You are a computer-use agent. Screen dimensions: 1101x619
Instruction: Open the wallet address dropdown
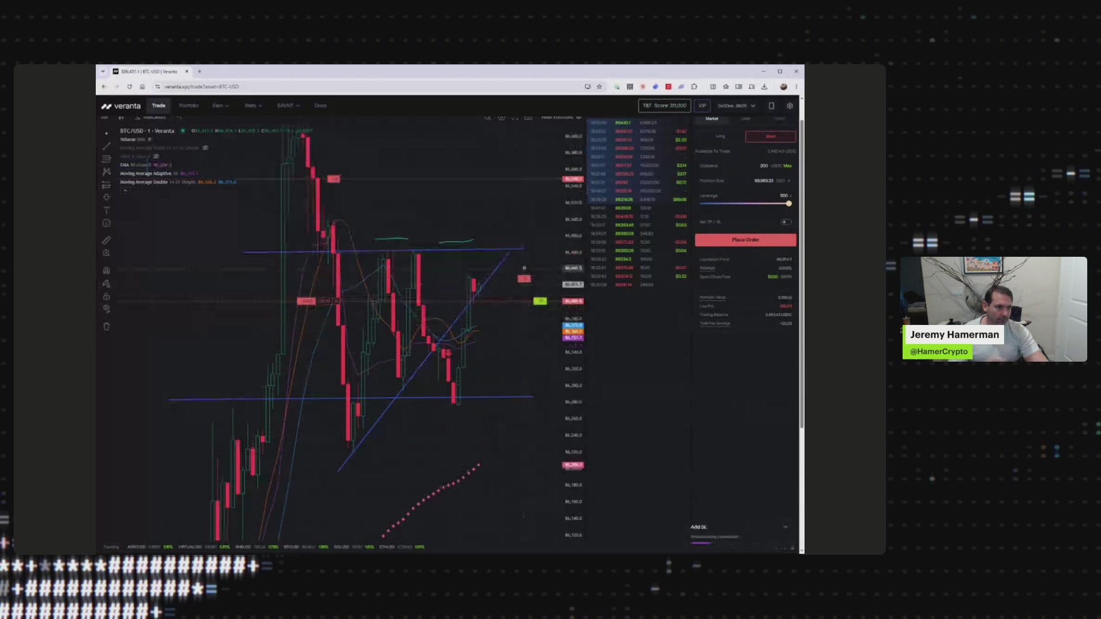pyautogui.click(x=736, y=105)
